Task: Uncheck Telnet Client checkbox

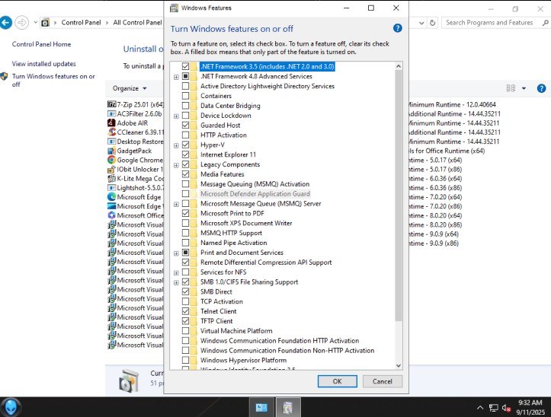Action: point(185,311)
